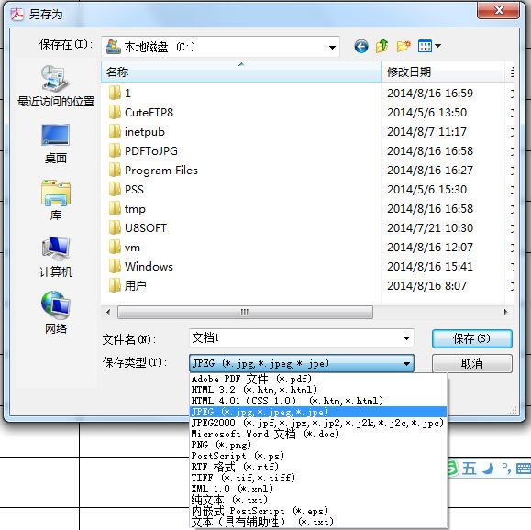This screenshot has width=531, height=530.
Task: Click the scrollbar left arrow
Action: 108,312
